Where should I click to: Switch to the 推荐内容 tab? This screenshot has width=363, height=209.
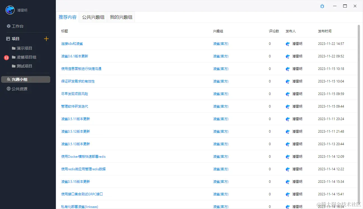pos(68,17)
